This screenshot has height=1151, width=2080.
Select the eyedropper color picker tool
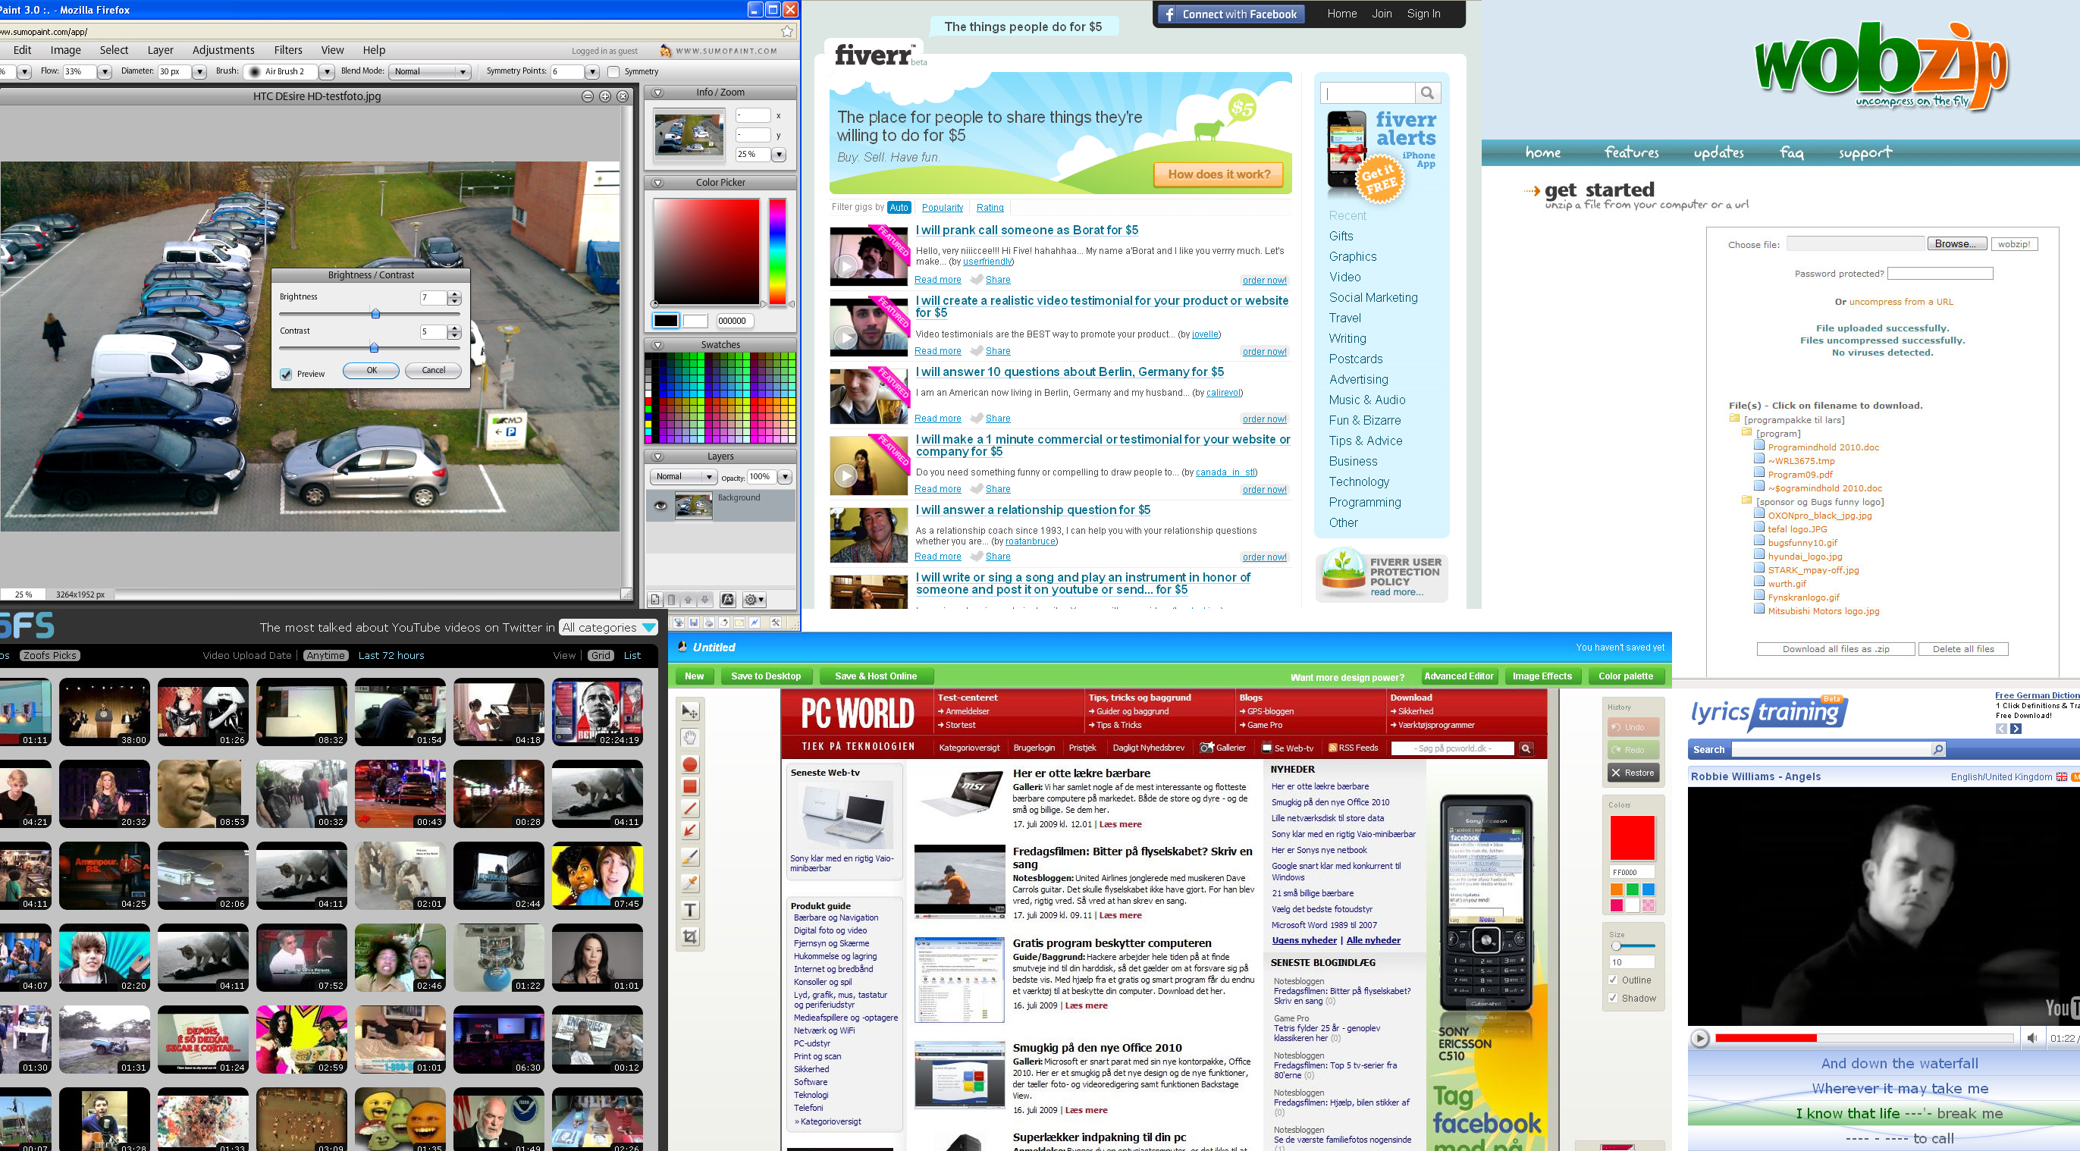(x=689, y=884)
